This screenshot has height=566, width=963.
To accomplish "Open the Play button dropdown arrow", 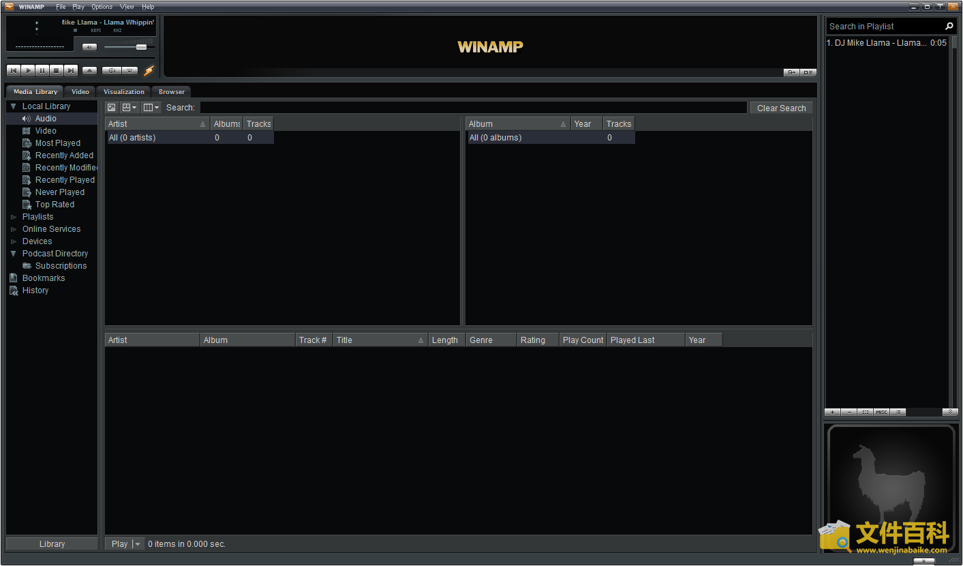I will [x=138, y=543].
